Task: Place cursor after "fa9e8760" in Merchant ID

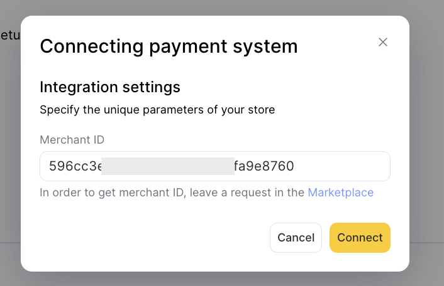Action: tap(294, 166)
